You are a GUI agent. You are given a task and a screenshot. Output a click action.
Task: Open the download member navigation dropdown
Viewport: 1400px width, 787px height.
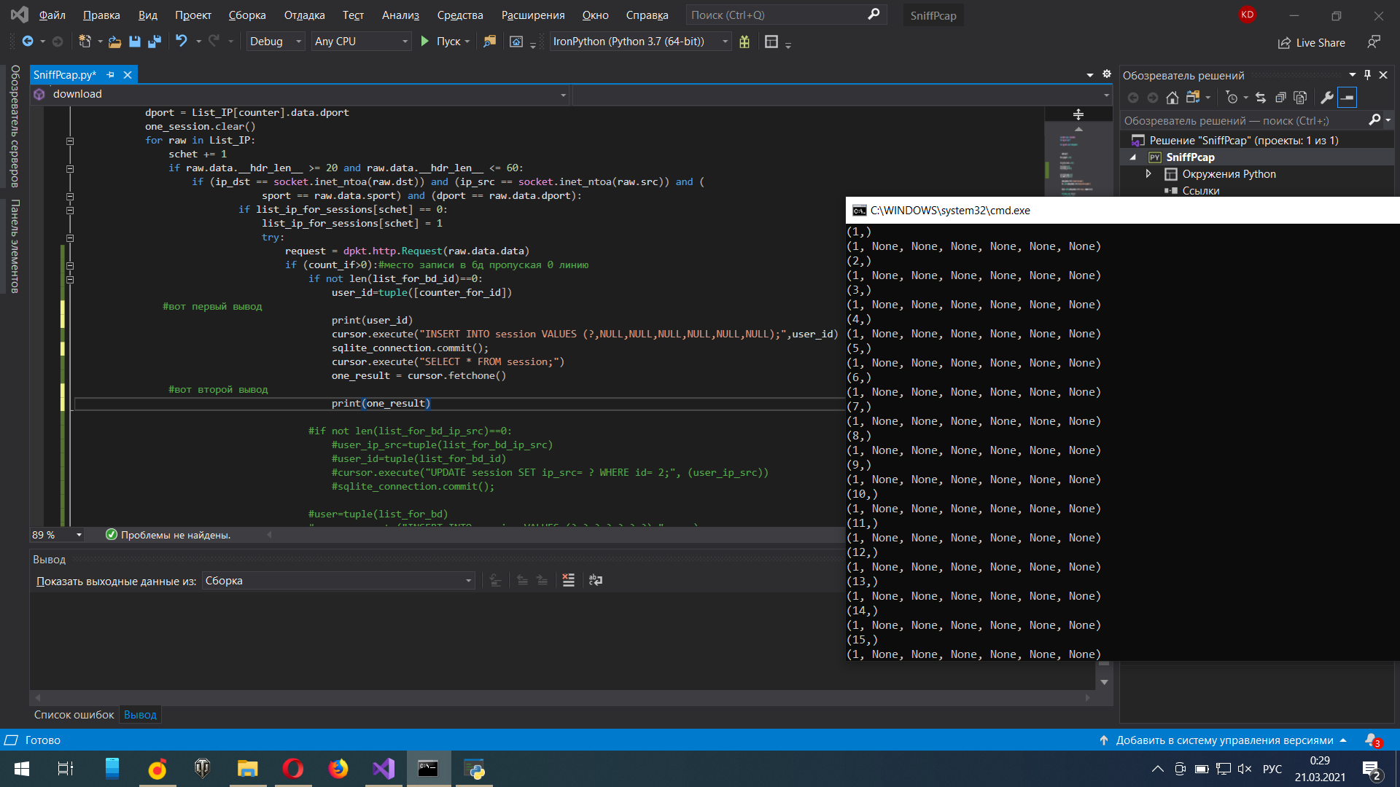[300, 94]
